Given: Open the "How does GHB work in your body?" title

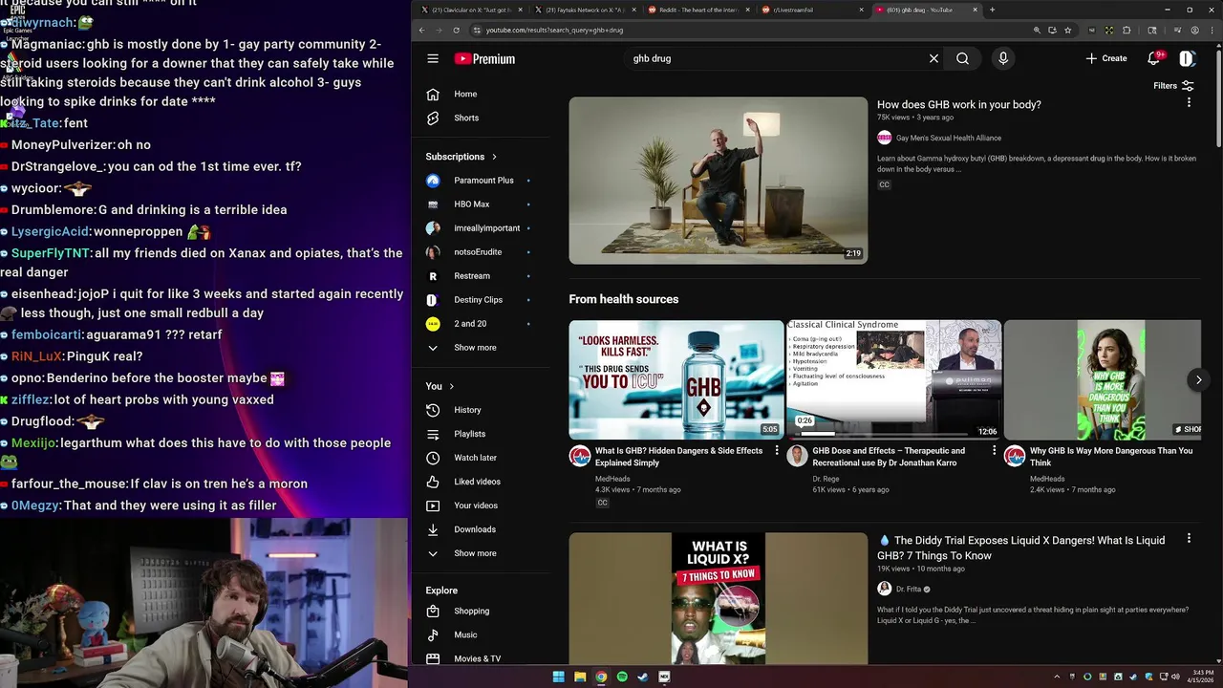Looking at the screenshot, I should click(959, 105).
